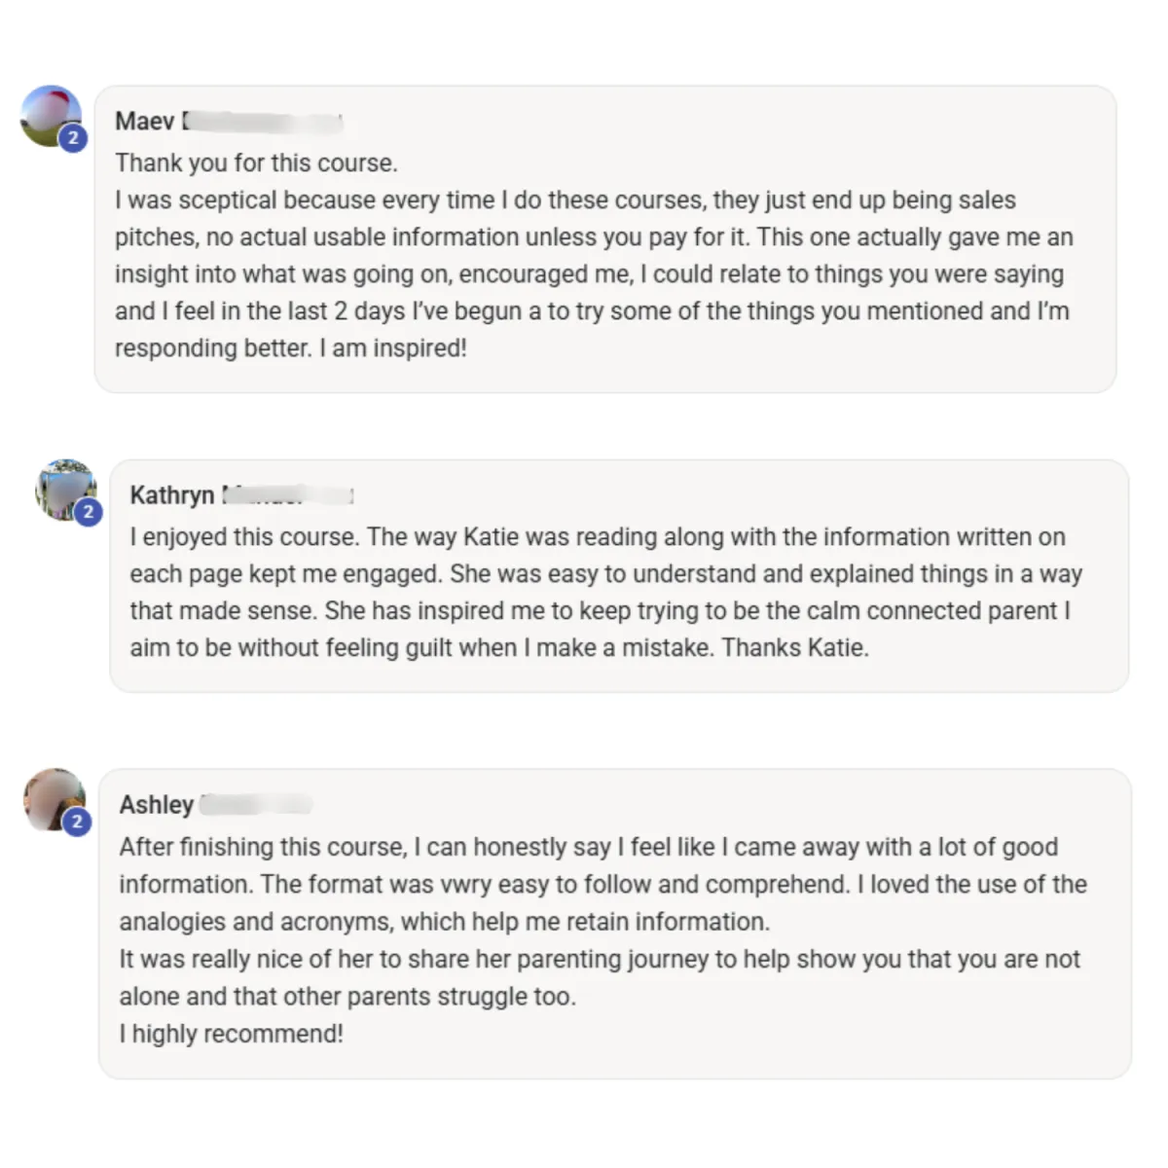
Task: Click the 'other parents struggle too' line
Action: click(347, 997)
